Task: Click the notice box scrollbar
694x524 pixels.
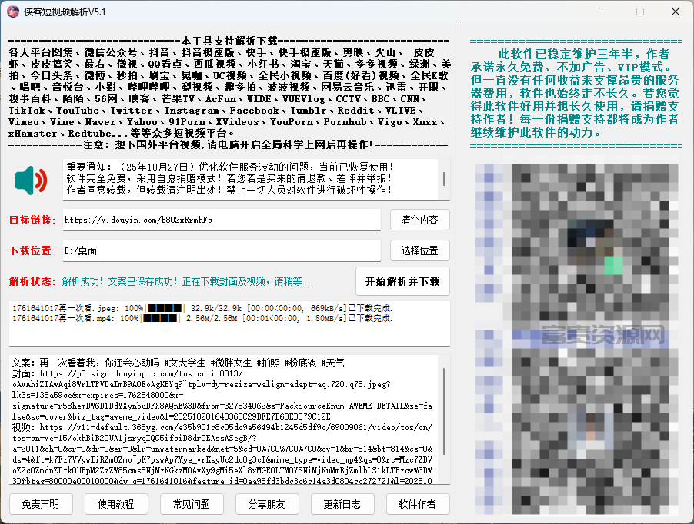Action: pos(444,179)
